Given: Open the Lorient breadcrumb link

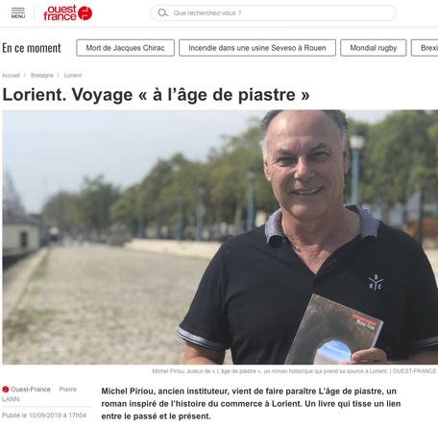Looking at the screenshot, I should click(x=73, y=76).
